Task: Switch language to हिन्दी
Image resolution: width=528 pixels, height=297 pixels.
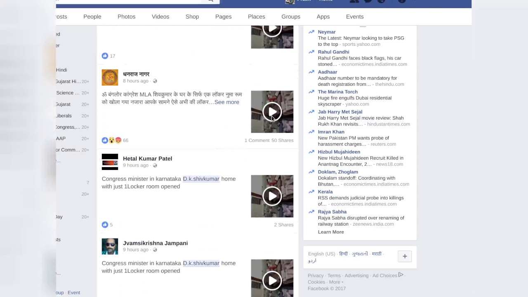Action: tap(344, 254)
